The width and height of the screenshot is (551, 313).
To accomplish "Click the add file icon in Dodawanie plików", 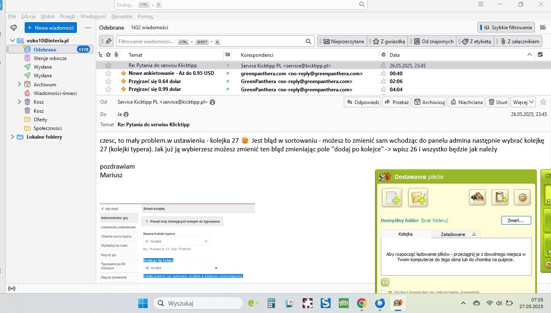I will click(392, 198).
